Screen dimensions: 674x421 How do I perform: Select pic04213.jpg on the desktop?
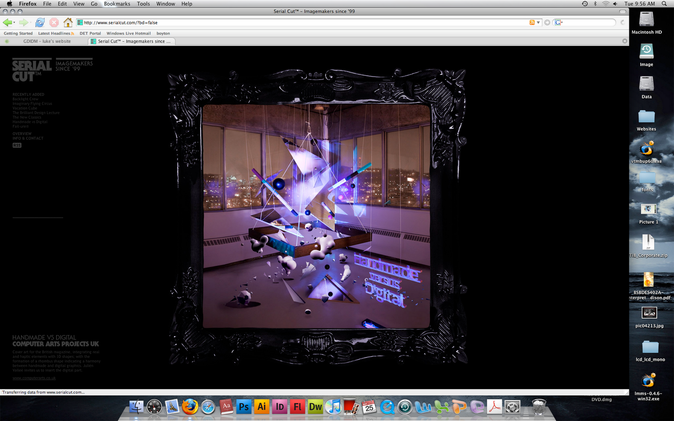point(649,317)
